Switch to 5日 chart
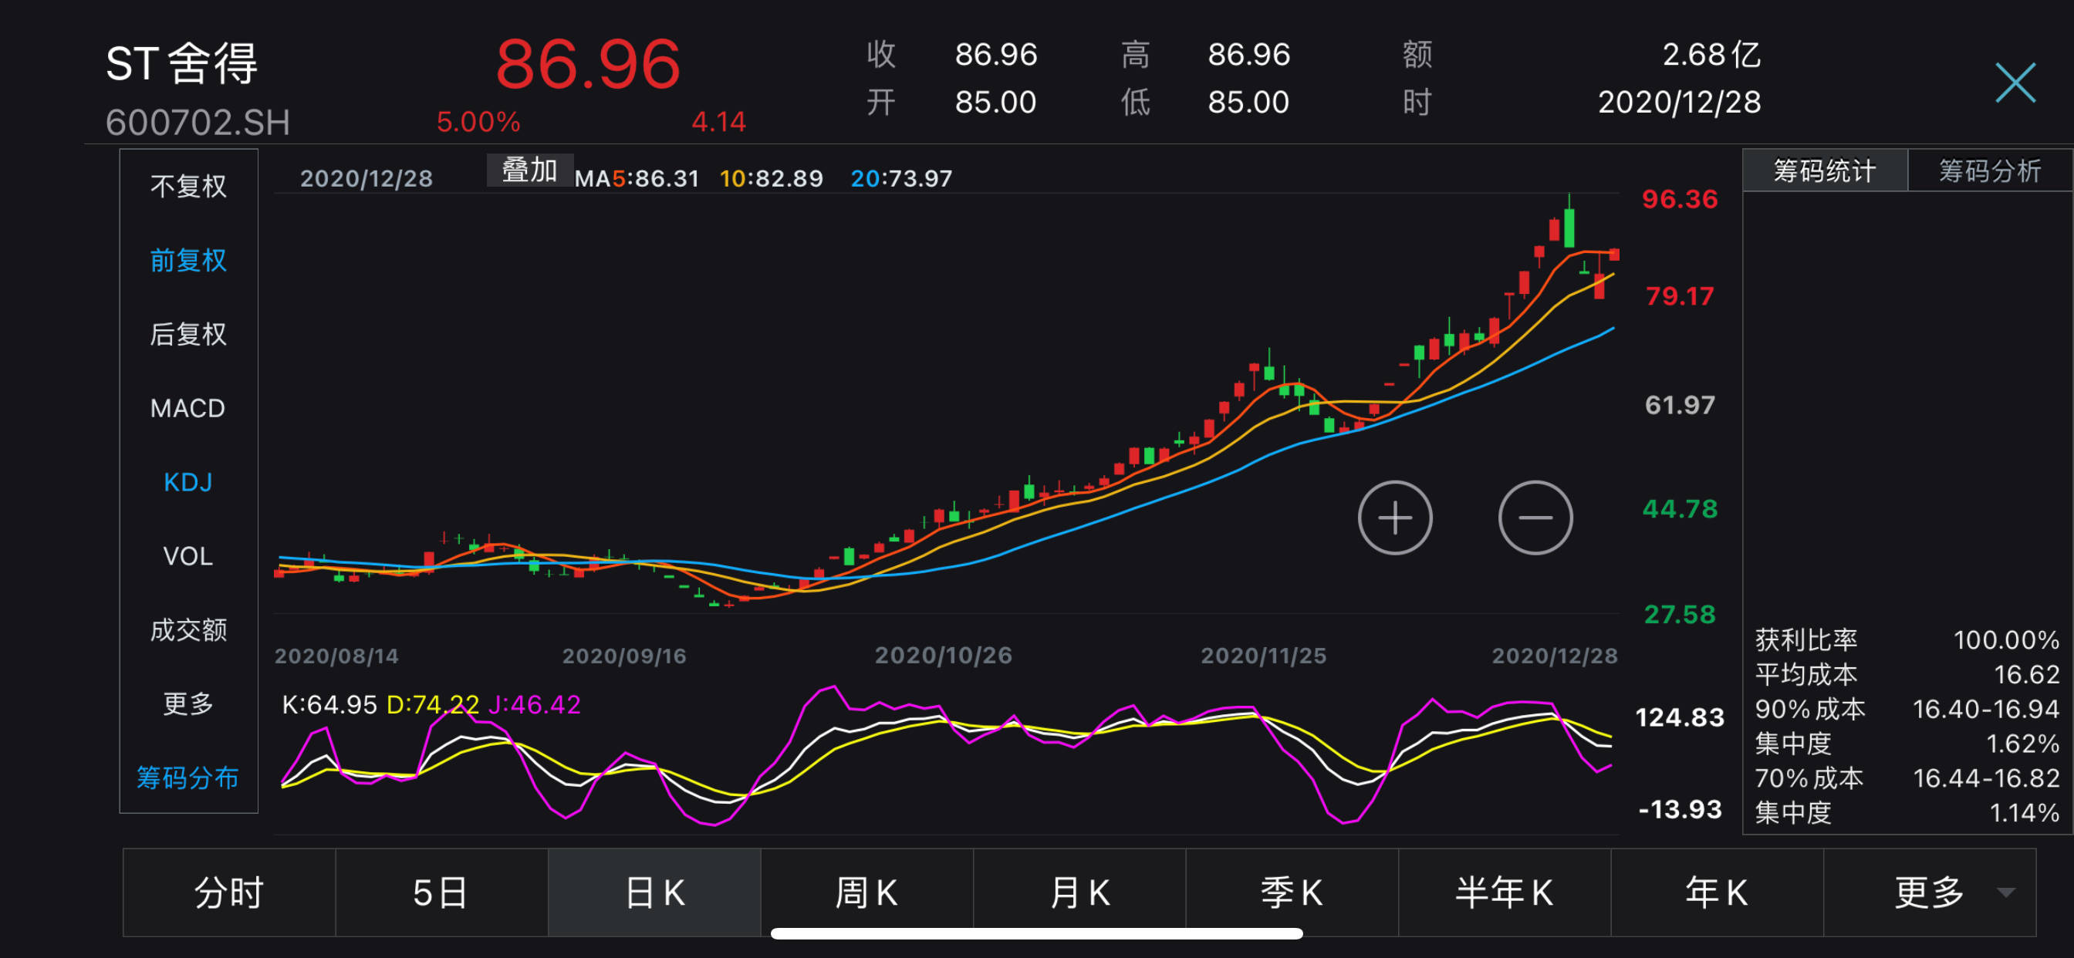The height and width of the screenshot is (958, 2074). [441, 892]
